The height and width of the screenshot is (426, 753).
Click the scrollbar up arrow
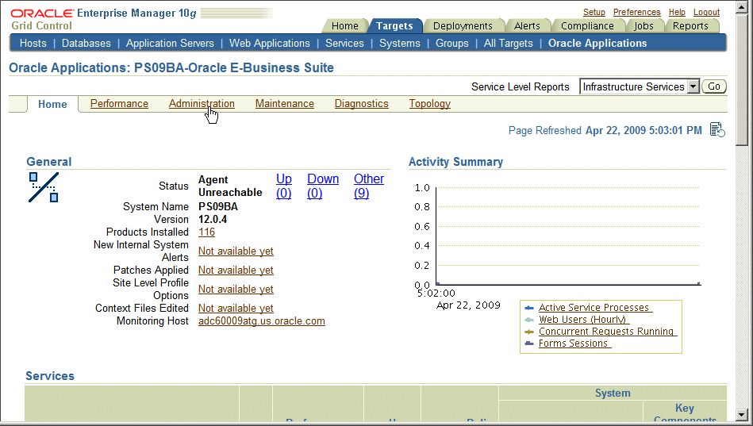coord(741,6)
